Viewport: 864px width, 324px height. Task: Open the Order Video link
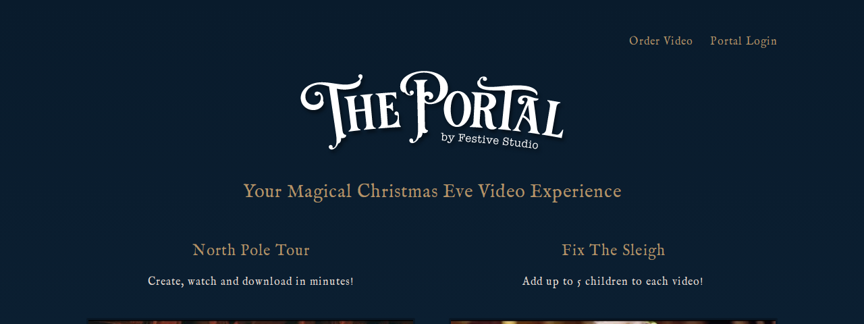tap(661, 41)
